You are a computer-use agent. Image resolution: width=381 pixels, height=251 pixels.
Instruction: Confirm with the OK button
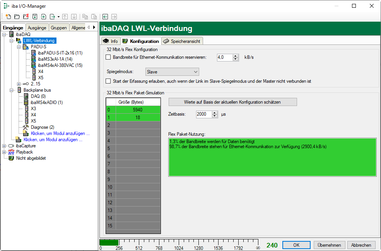point(296,245)
